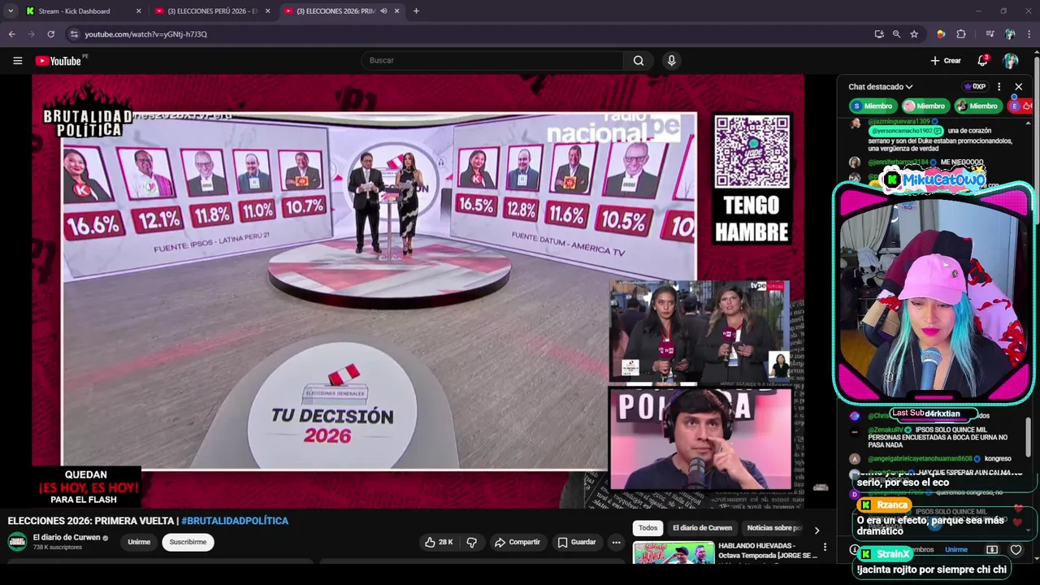
Task: Close the Elecciones Perú 2026 tab
Action: [x=267, y=11]
